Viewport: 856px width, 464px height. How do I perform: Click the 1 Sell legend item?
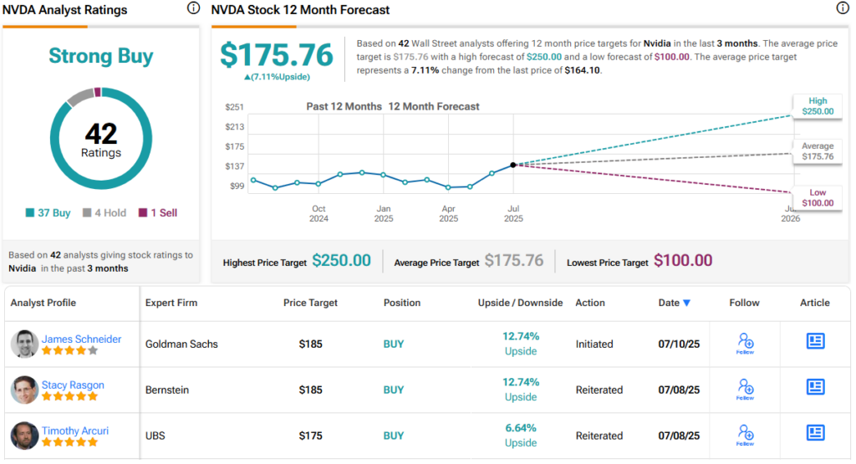click(x=158, y=213)
